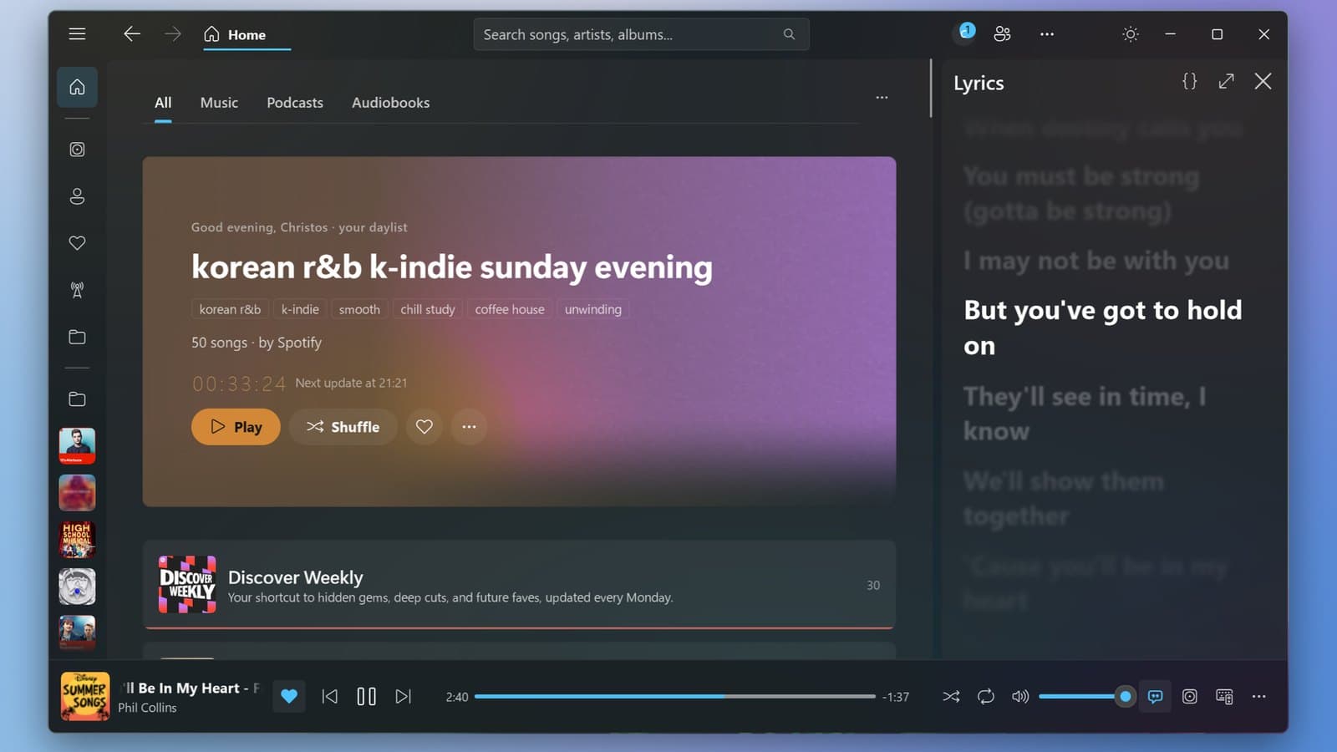Skip to previous track
This screenshot has height=752, width=1337.
pyautogui.click(x=330, y=697)
